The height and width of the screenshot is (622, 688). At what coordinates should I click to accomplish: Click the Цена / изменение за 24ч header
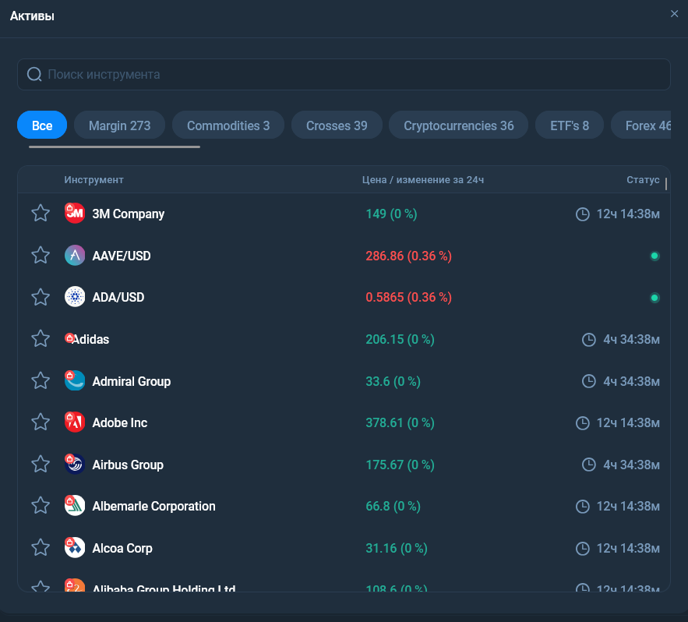coord(423,179)
